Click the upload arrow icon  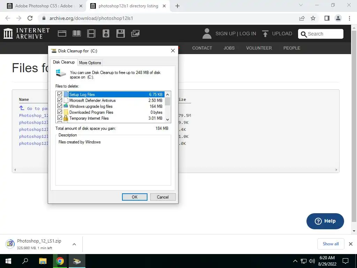pos(265,33)
